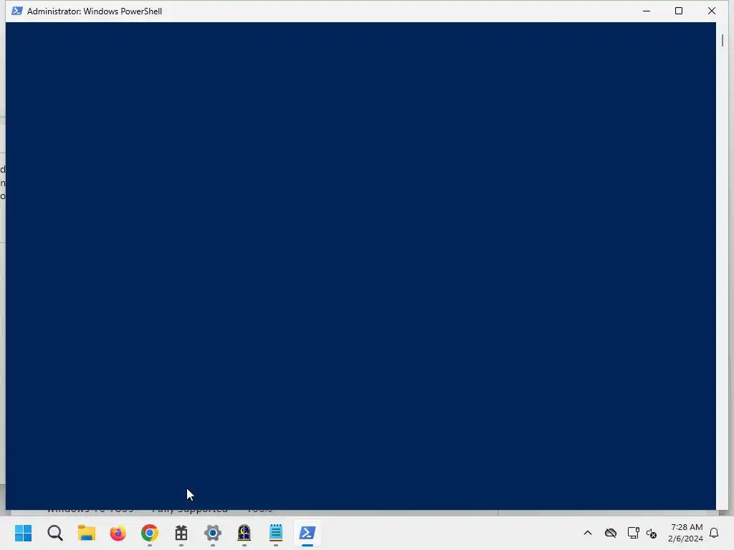
Task: Open the gear settings app in taskbar
Action: (212, 533)
